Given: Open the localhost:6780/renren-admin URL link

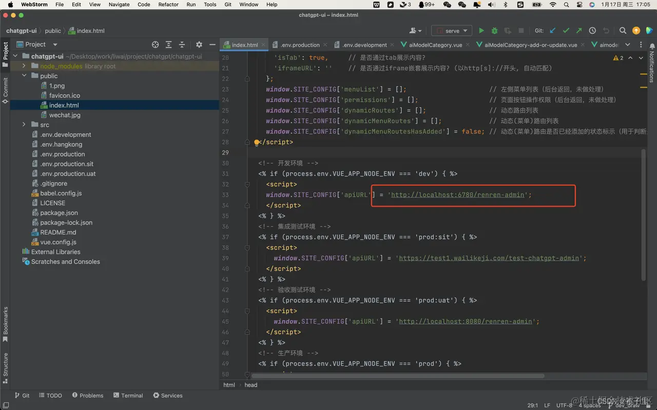Looking at the screenshot, I should click(458, 195).
